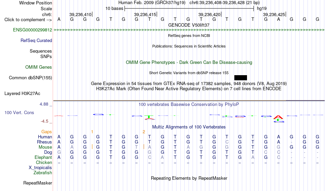The height and width of the screenshot is (191, 325).
Task: Click the 39,236,425 position label
Action: tap(274, 14)
